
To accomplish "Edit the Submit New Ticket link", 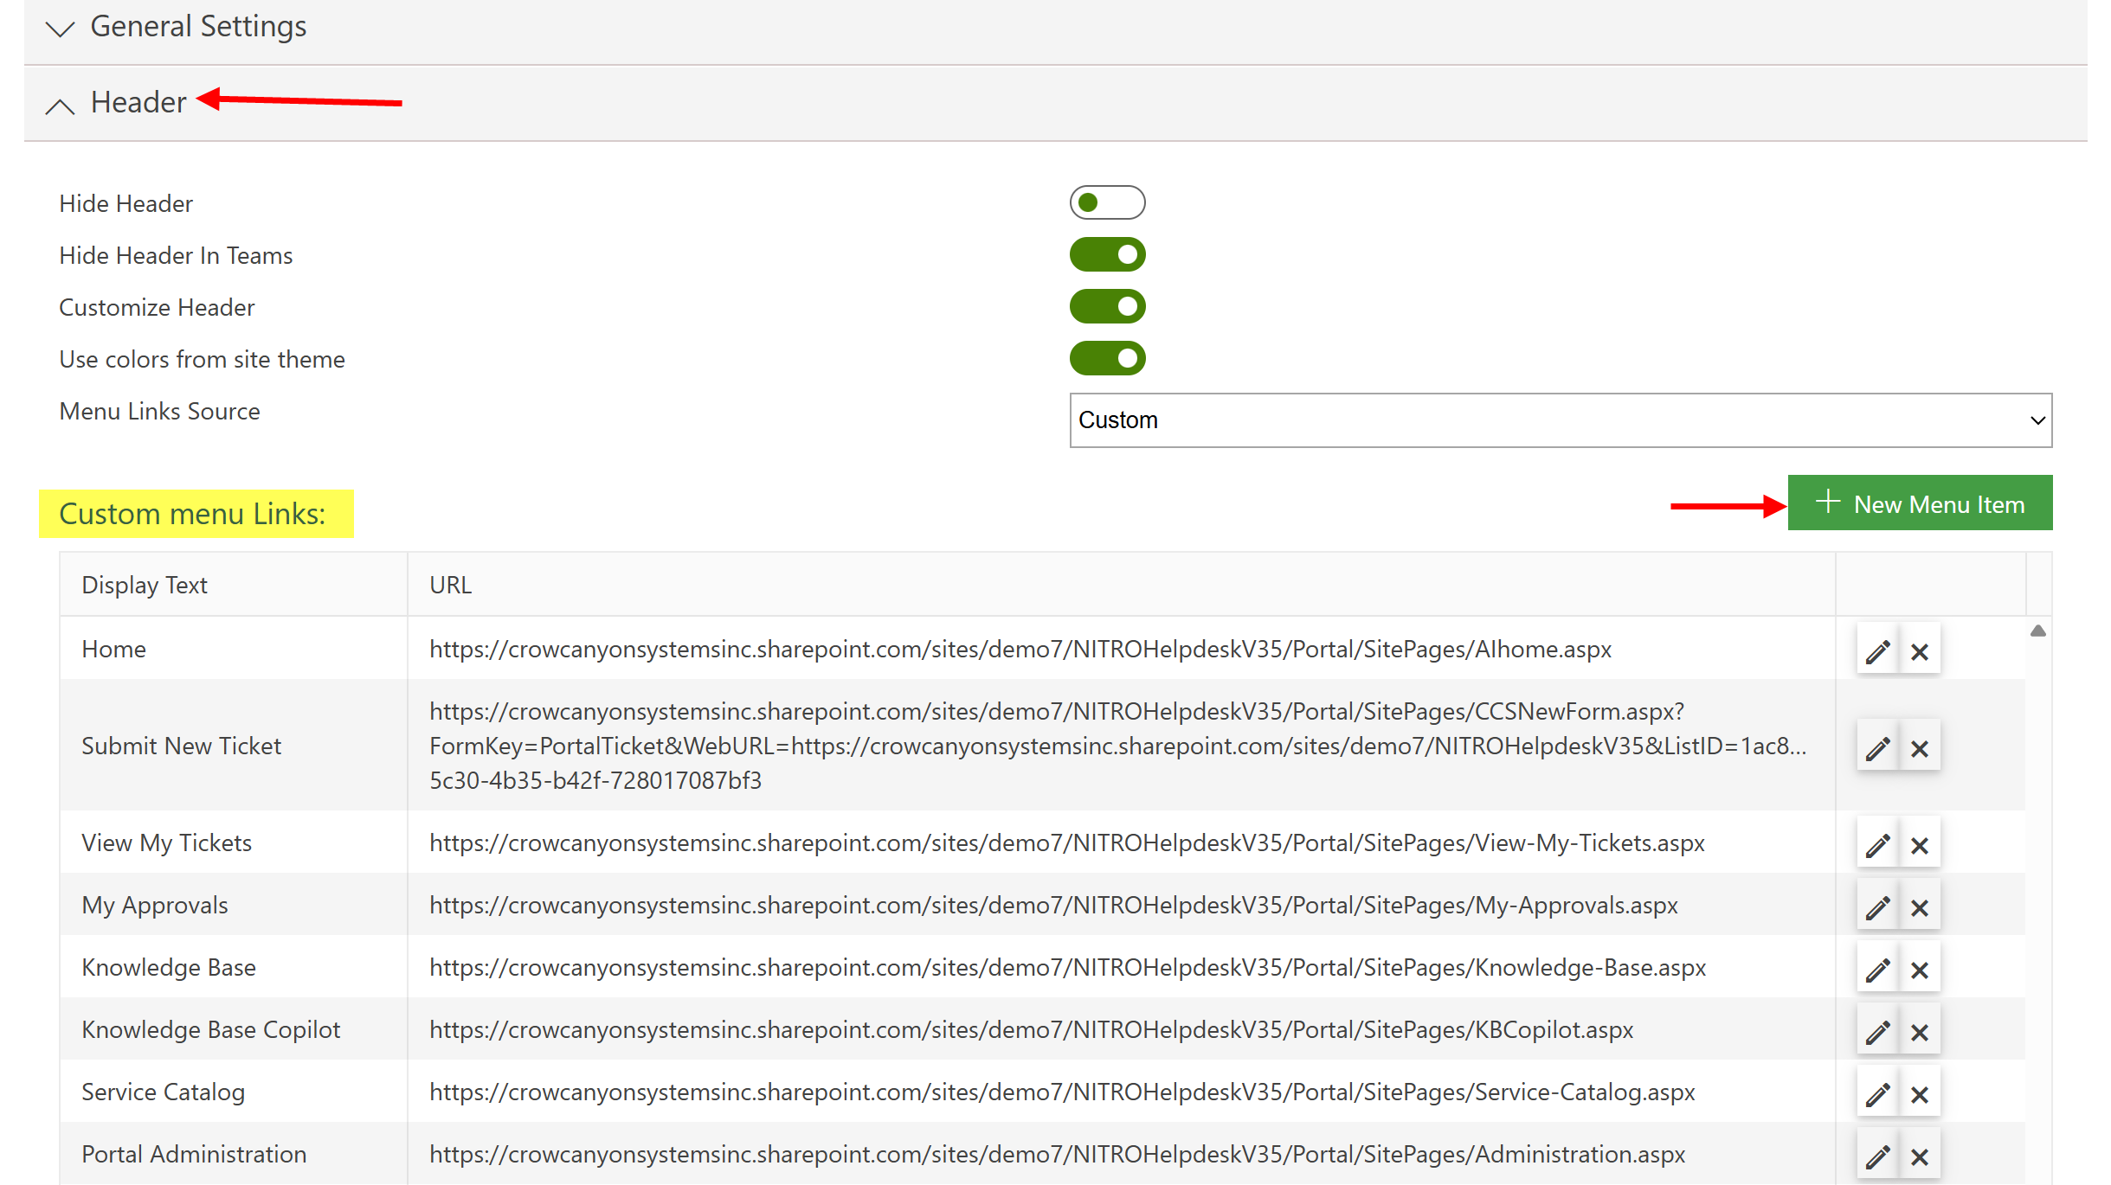I will [x=1877, y=748].
